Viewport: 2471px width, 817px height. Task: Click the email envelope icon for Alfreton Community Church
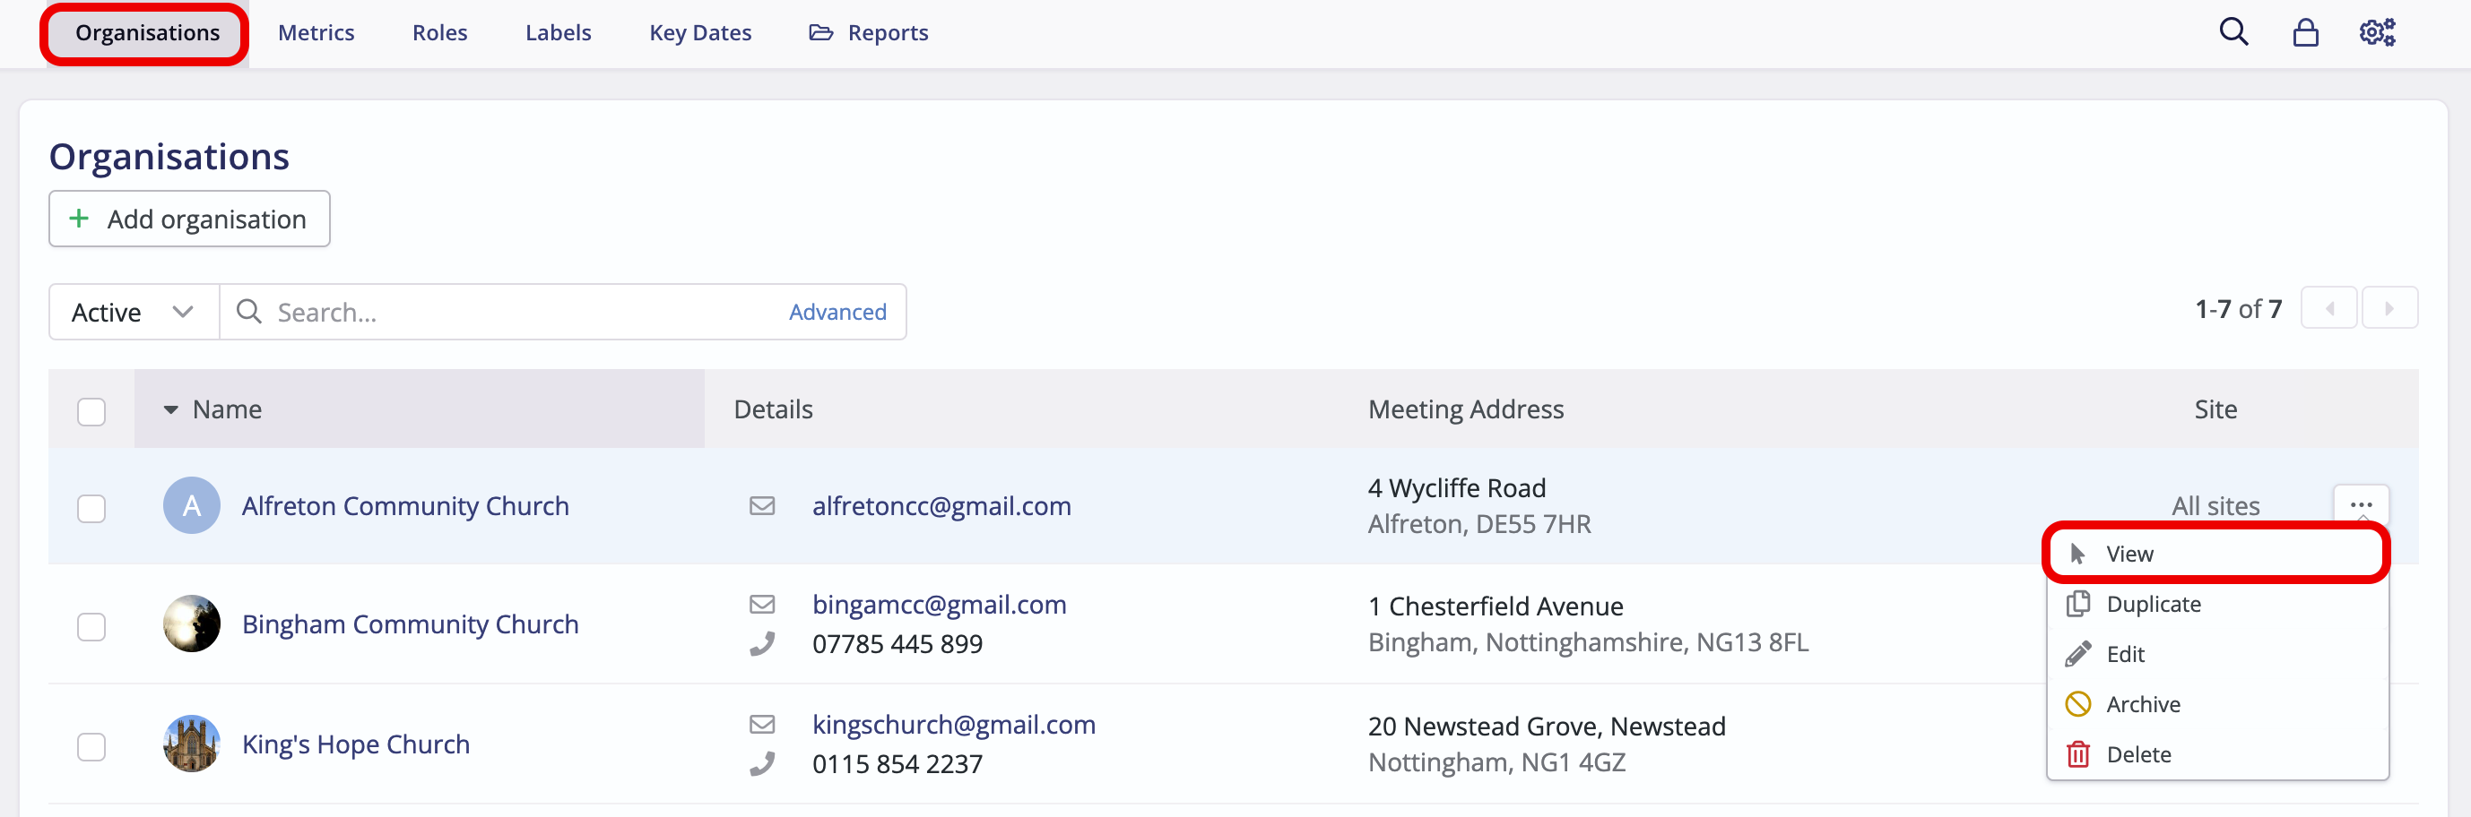pos(763,505)
